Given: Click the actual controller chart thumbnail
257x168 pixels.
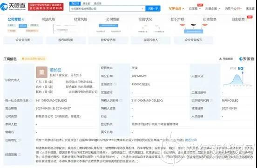Looking at the screenshot, I should pos(151,28).
